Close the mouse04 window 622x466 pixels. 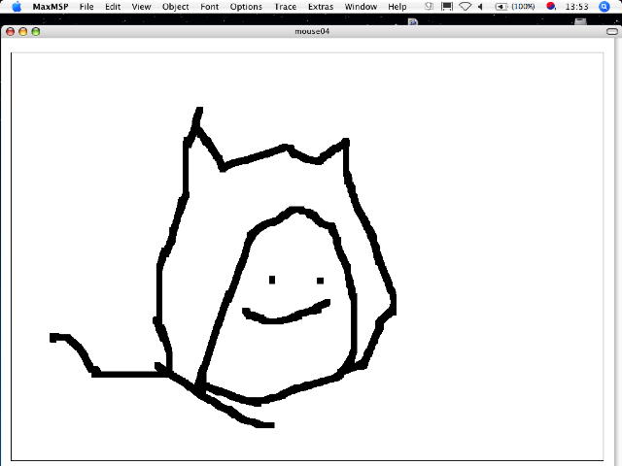click(11, 32)
